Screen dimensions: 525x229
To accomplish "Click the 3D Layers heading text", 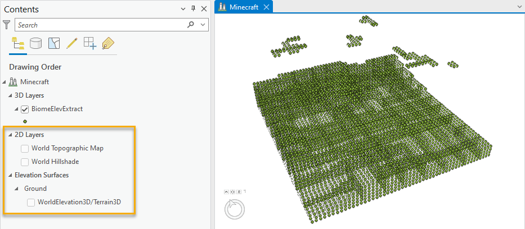I will coord(29,95).
